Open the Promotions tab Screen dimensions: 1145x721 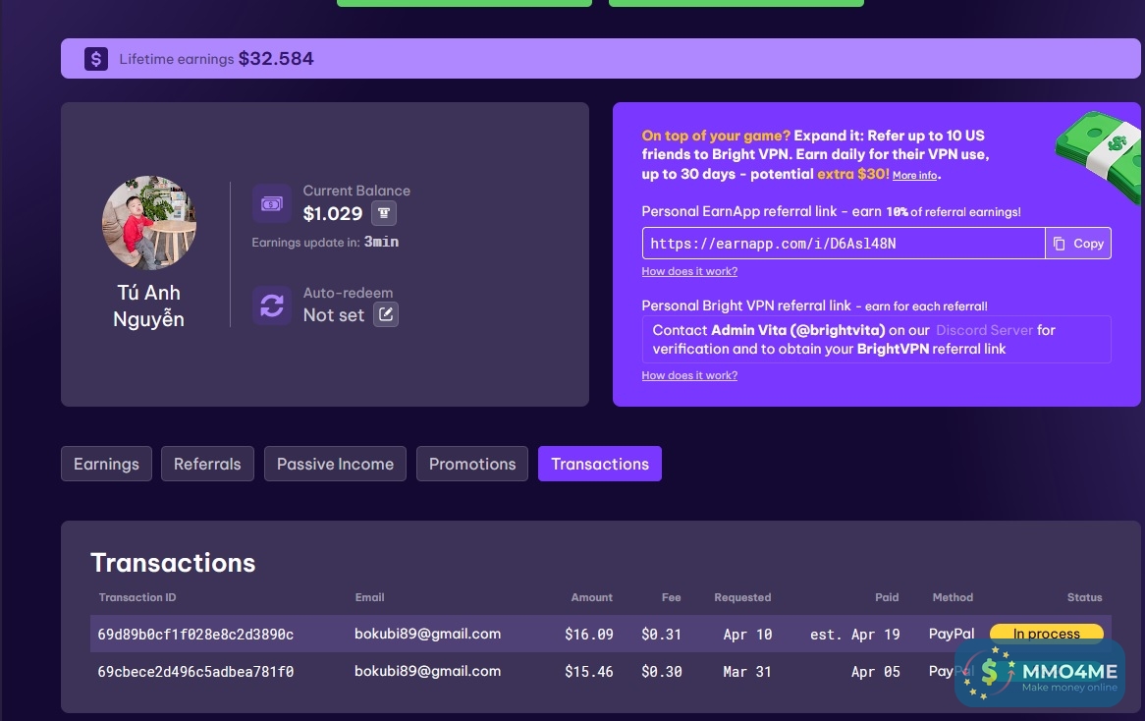(x=472, y=464)
